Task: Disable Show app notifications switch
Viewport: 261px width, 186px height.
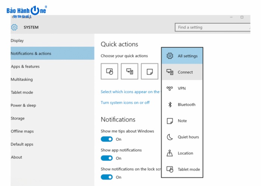Action: pos(107,158)
